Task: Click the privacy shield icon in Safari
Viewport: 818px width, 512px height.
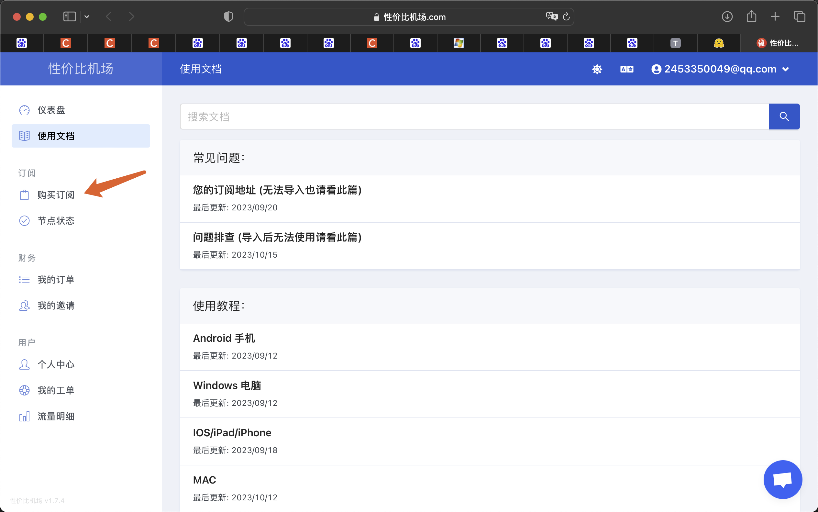Action: 228,17
